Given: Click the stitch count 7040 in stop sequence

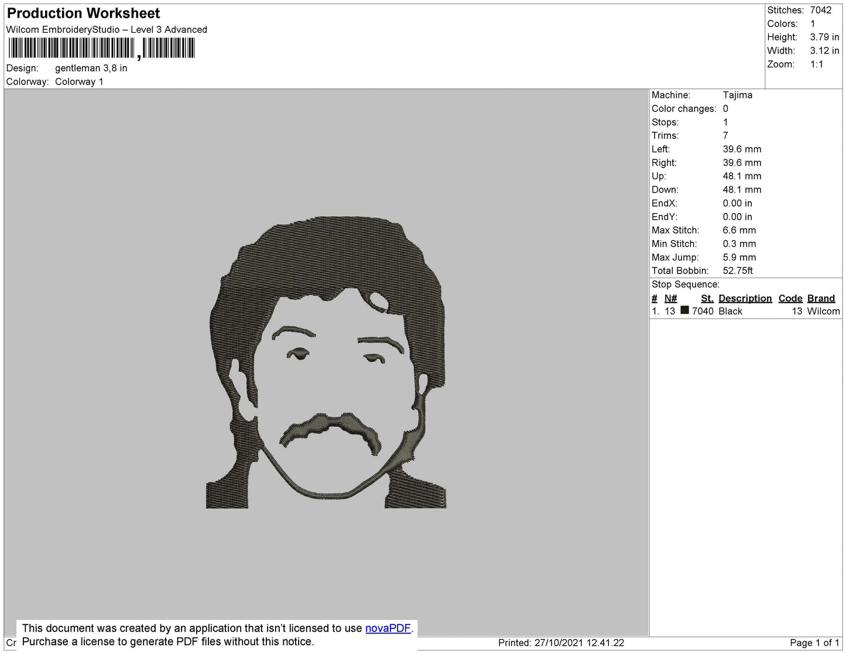Looking at the screenshot, I should coord(703,311).
